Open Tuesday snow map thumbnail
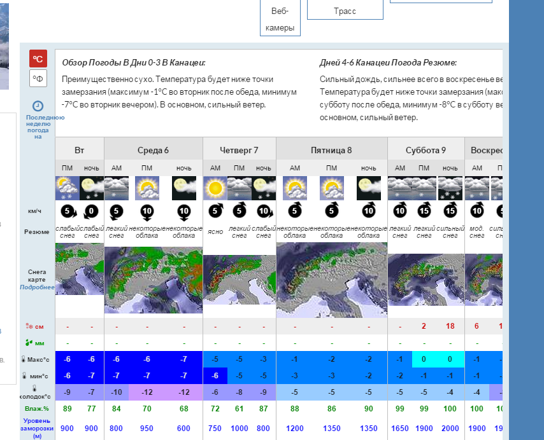 click(x=80, y=269)
